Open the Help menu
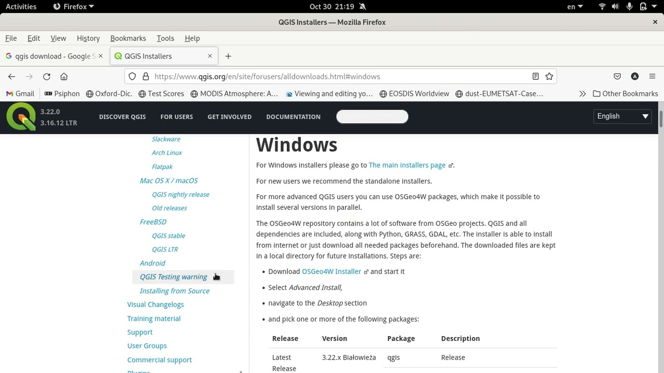Viewport: 664px width, 373px height. point(192,38)
